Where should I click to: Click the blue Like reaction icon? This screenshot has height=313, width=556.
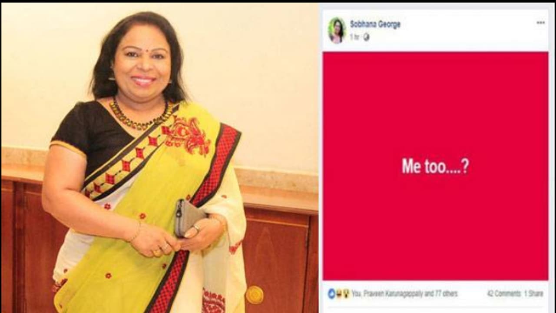[x=332, y=294]
